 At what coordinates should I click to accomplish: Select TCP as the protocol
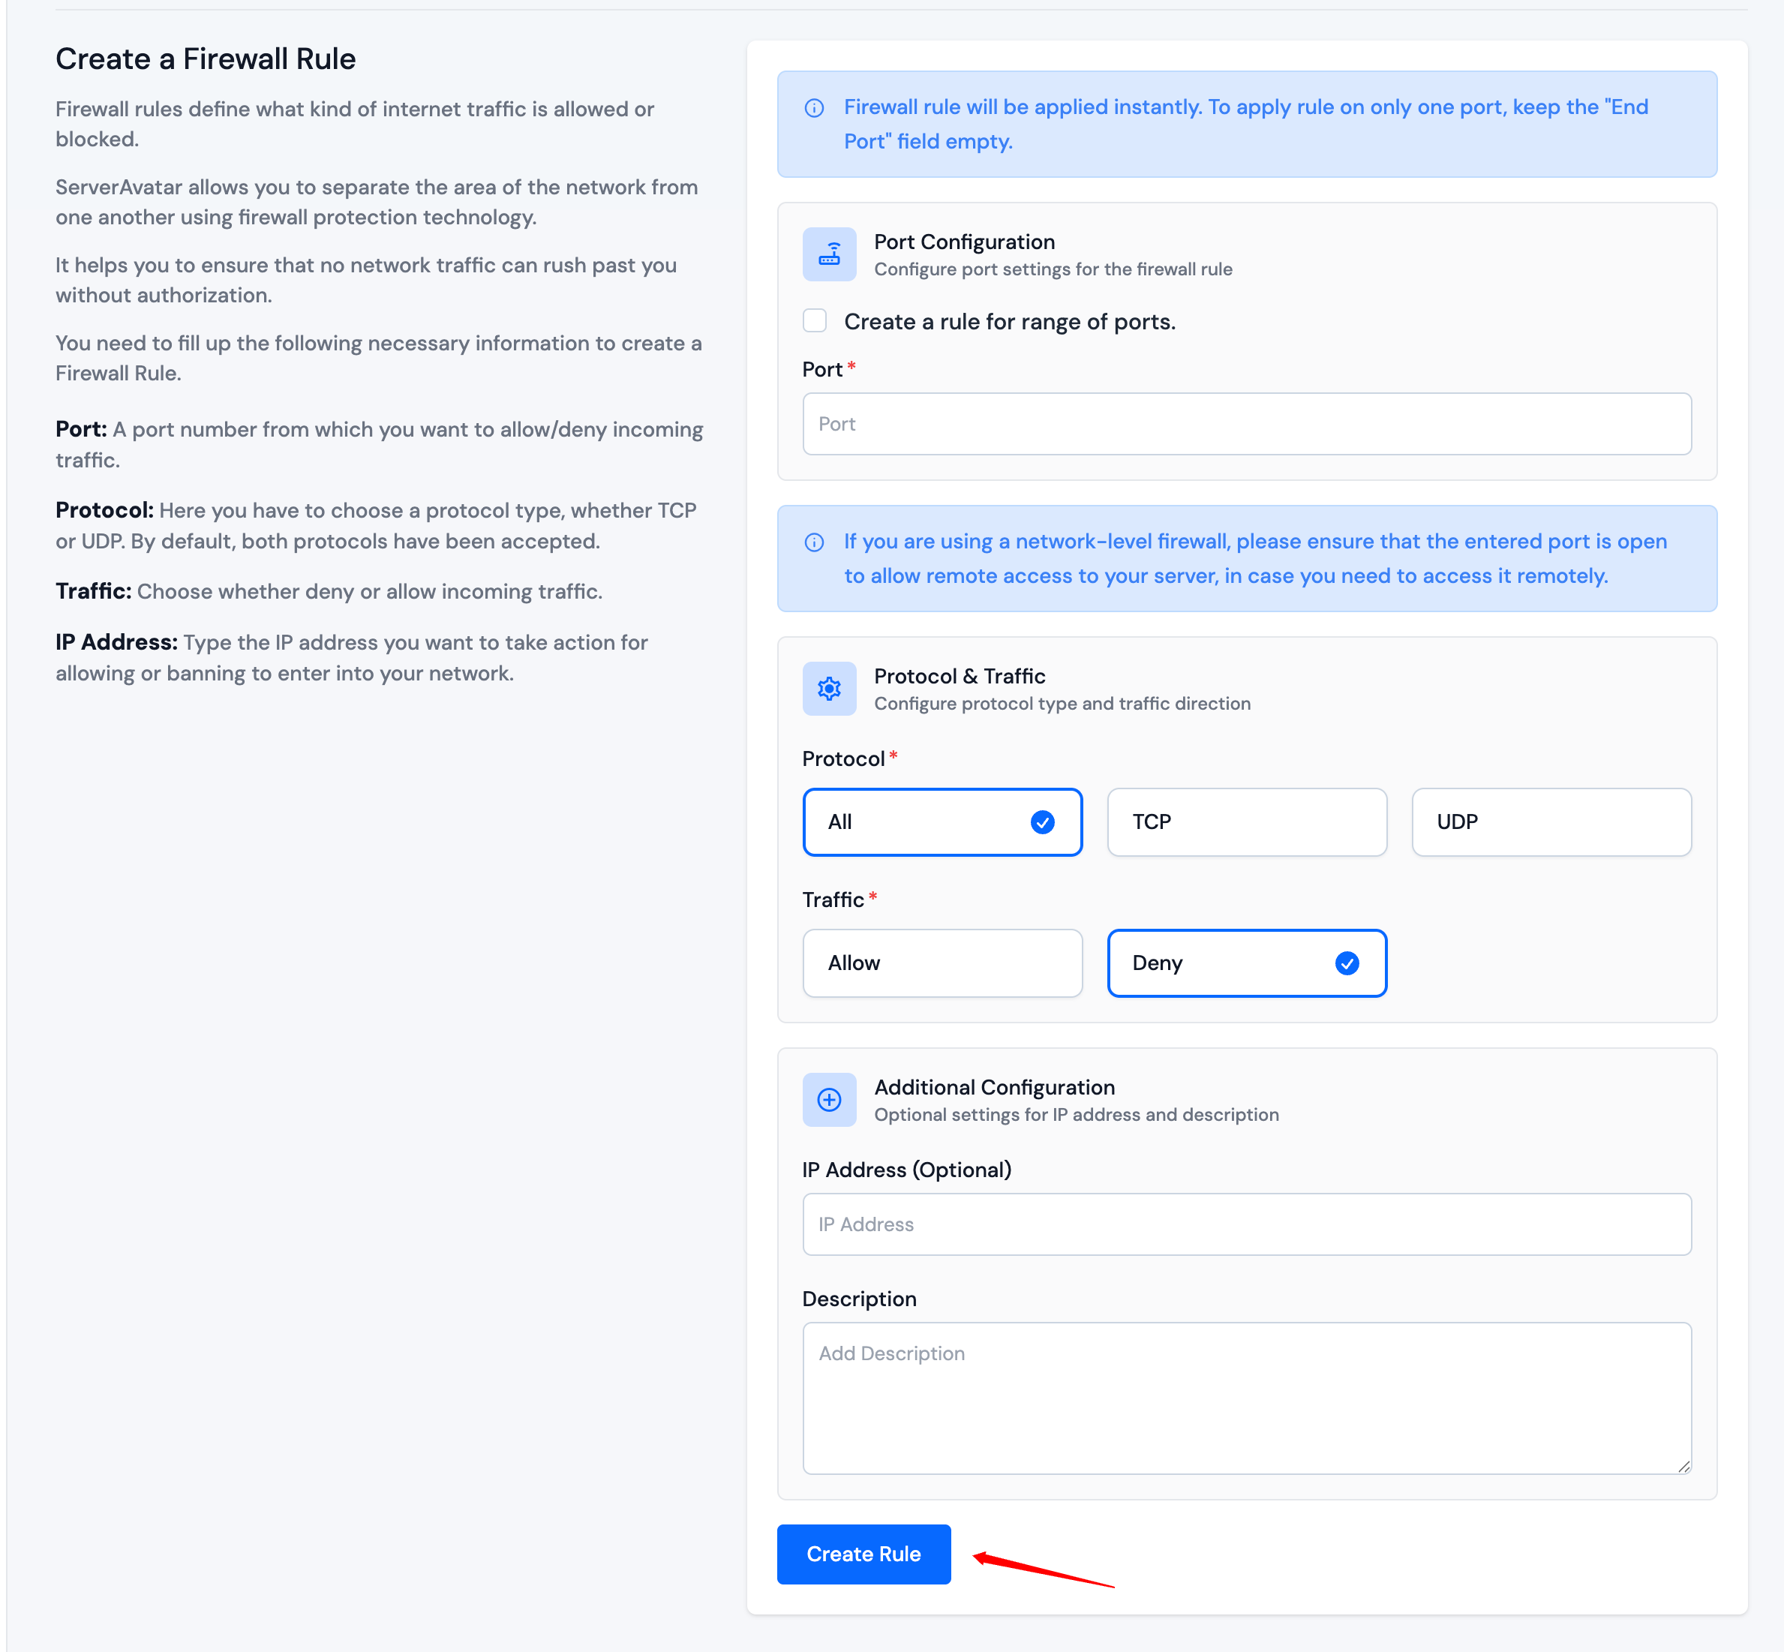(1246, 822)
